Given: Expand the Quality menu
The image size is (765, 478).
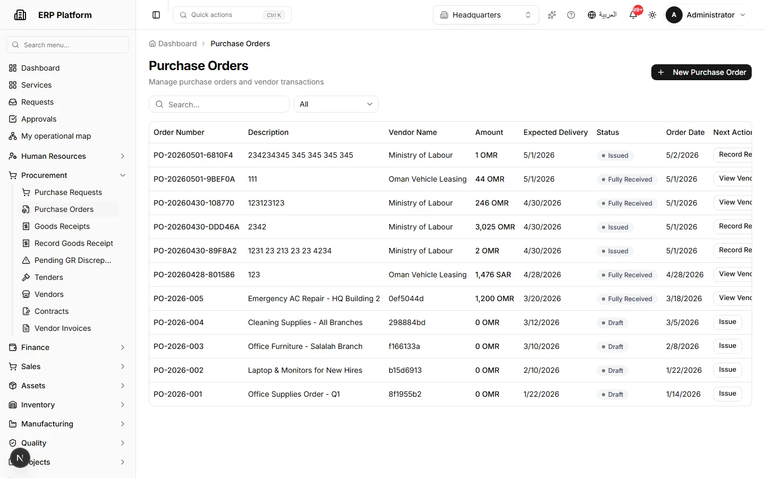Looking at the screenshot, I should 68,443.
